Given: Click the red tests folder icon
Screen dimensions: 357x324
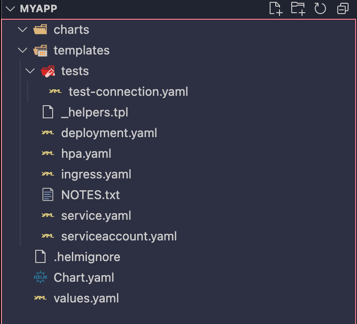Looking at the screenshot, I should point(48,71).
